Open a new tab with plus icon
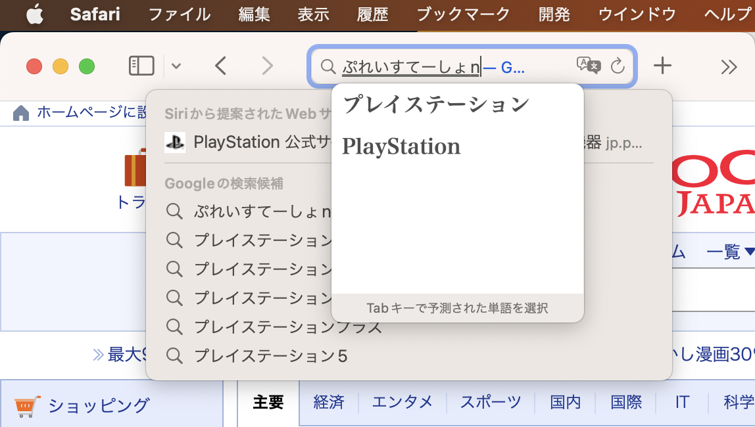755x427 pixels. point(662,66)
